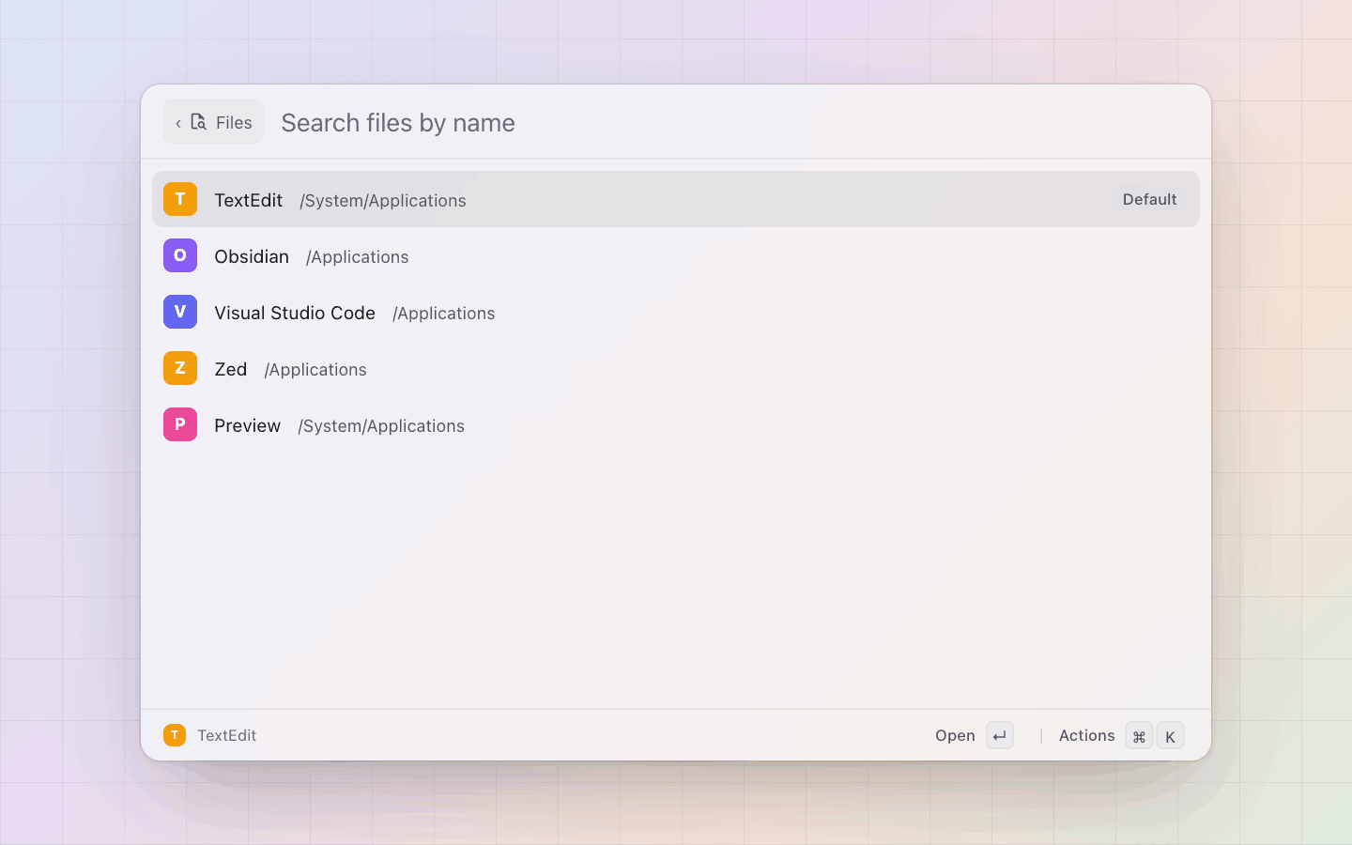The width and height of the screenshot is (1352, 845).
Task: Click the Open action in footer
Action: (x=955, y=735)
